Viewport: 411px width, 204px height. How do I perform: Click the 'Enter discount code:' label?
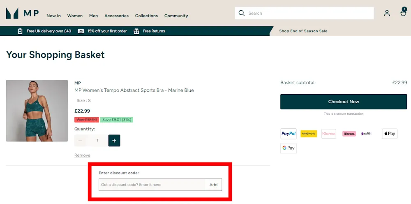119,173
